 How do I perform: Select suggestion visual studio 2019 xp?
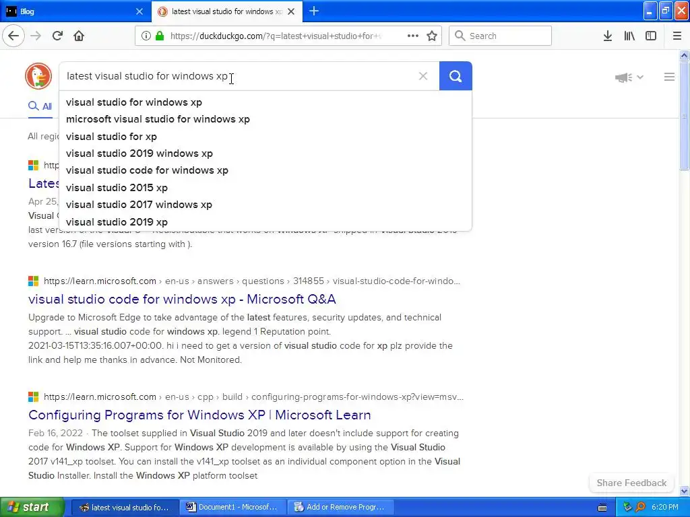(265, 222)
